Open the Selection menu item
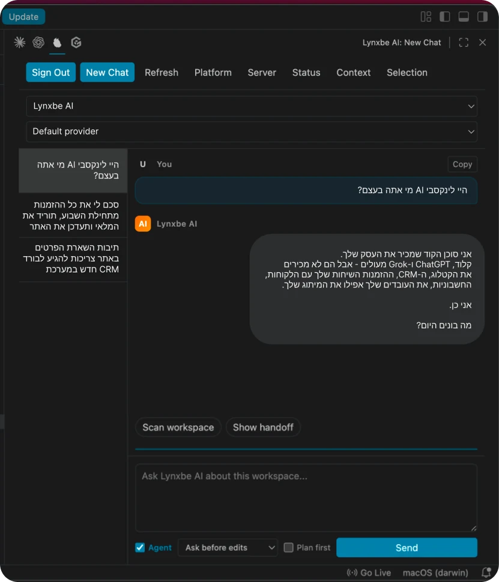The width and height of the screenshot is (499, 582). click(407, 72)
